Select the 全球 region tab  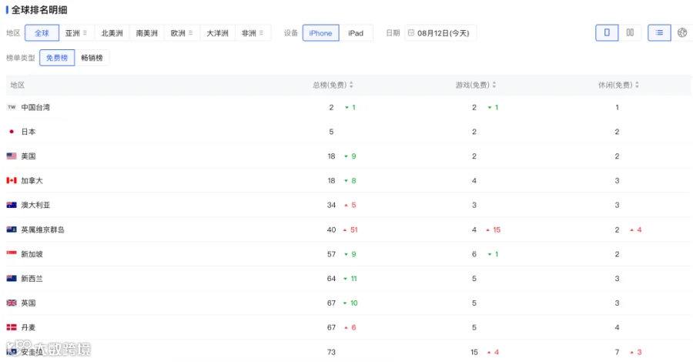[x=42, y=33]
